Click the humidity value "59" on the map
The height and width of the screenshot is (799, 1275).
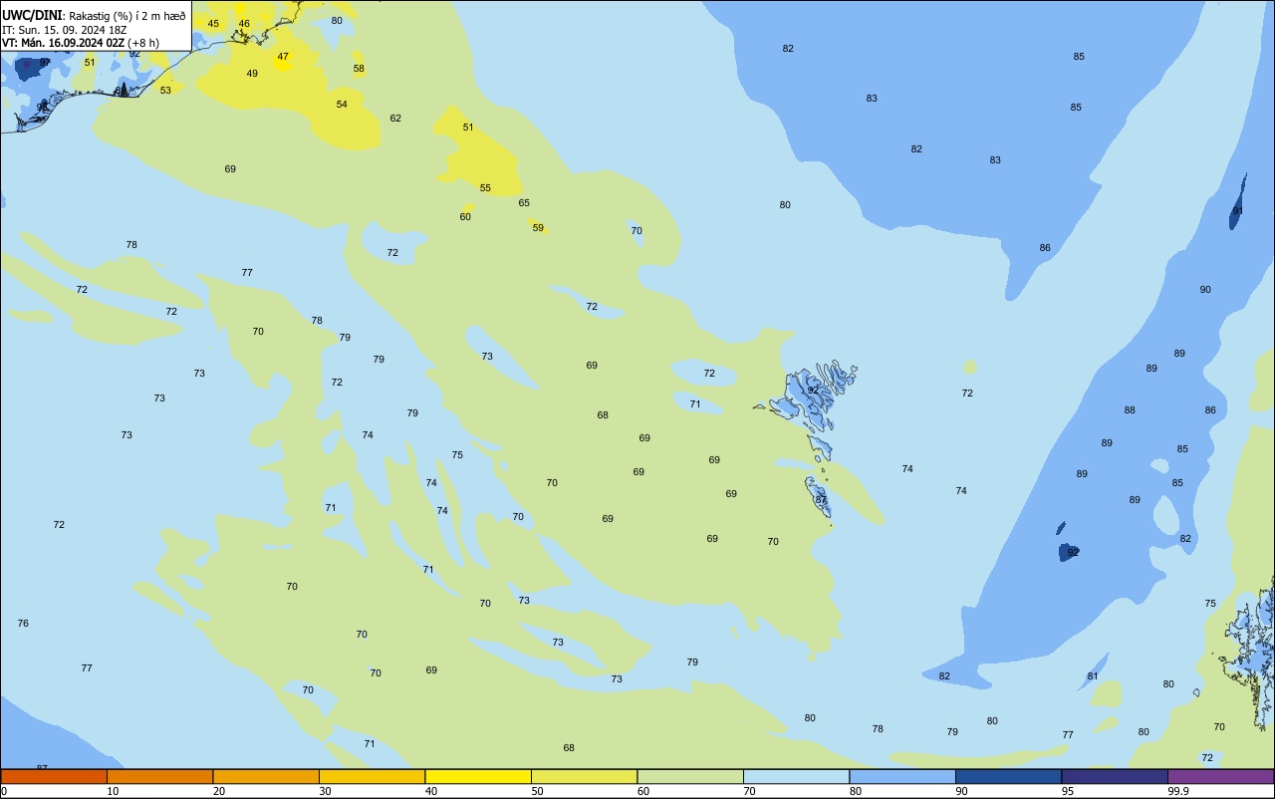click(538, 228)
